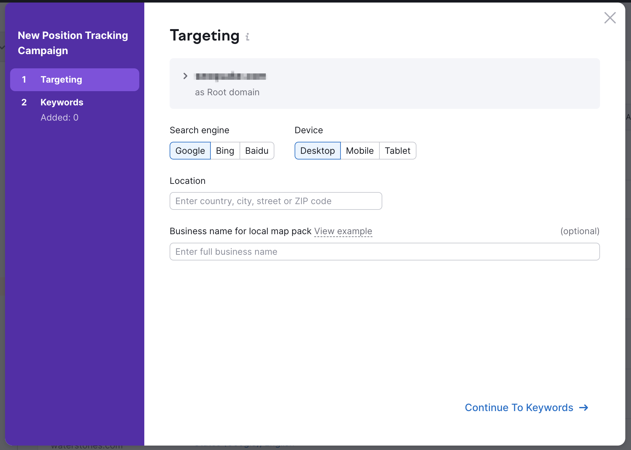Click the Targeting info icon
The width and height of the screenshot is (631, 450).
(x=247, y=37)
